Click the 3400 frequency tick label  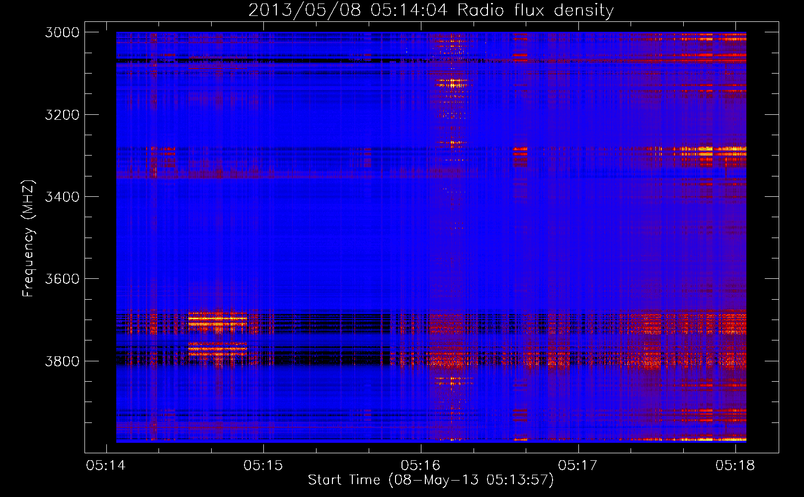coord(62,197)
